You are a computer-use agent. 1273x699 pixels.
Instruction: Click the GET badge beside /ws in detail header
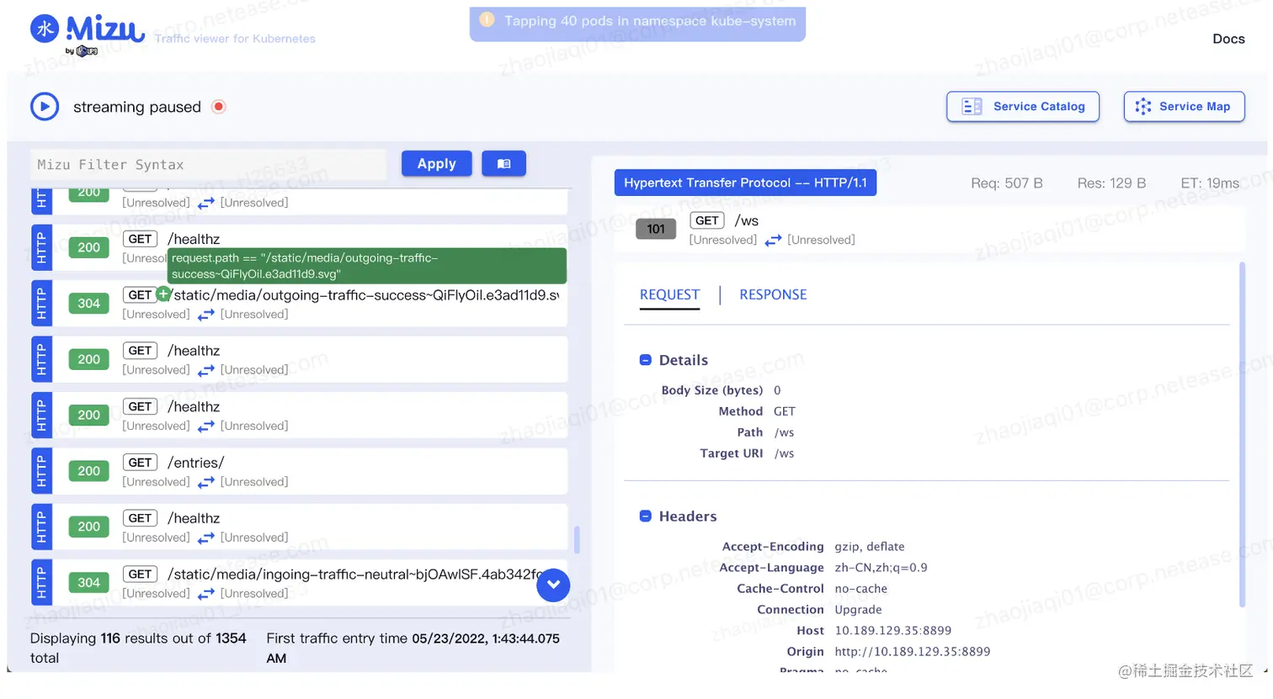(x=707, y=220)
